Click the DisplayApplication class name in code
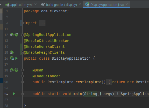The image size is (149, 108). point(71,59)
